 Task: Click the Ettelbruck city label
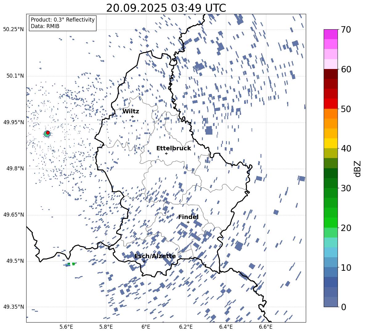(x=174, y=148)
